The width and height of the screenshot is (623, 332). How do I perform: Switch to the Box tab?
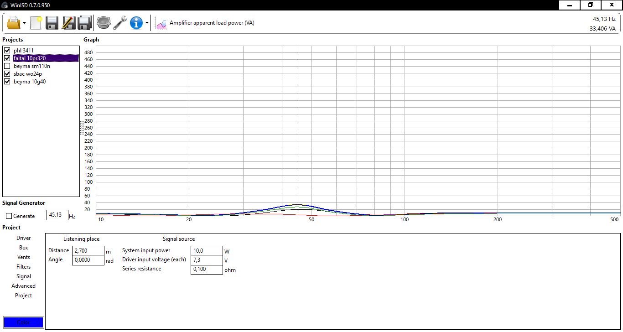point(24,248)
